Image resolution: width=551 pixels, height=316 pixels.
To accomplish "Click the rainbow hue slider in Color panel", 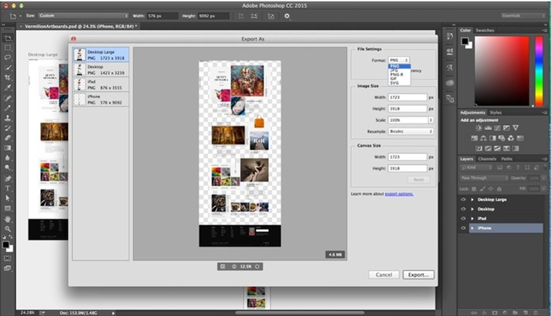I will tap(539, 70).
